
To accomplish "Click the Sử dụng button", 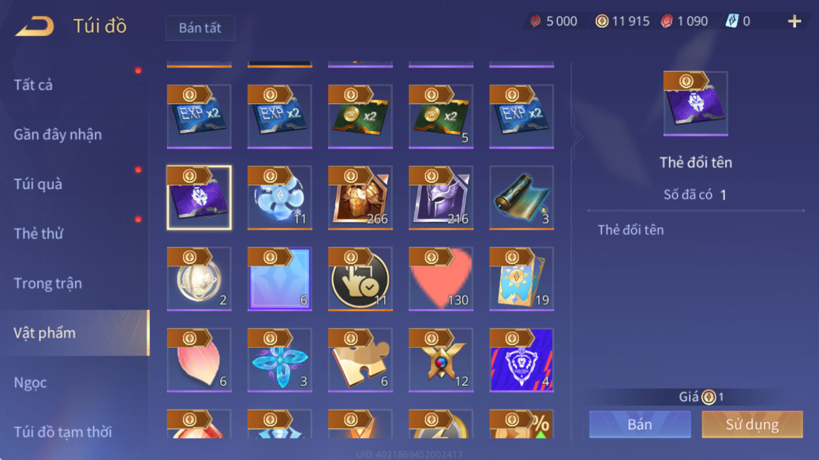I will pyautogui.click(x=752, y=424).
